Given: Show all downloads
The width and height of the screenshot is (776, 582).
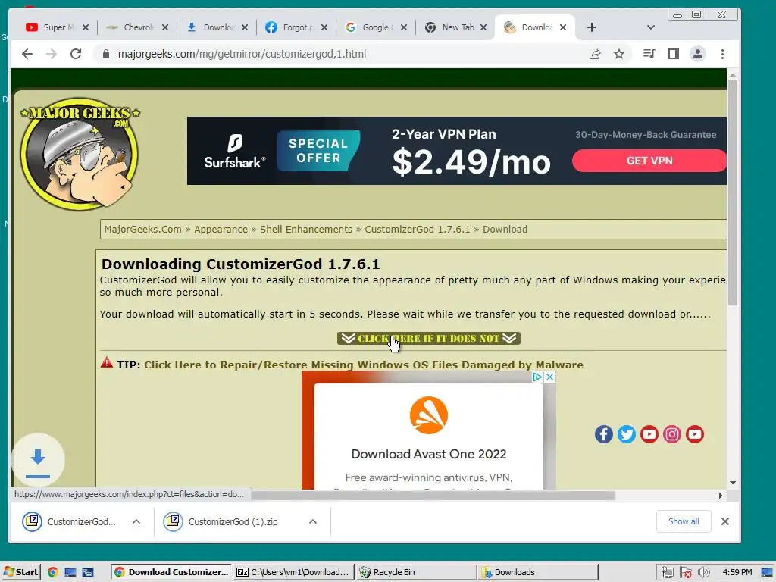Looking at the screenshot, I should click(x=684, y=521).
